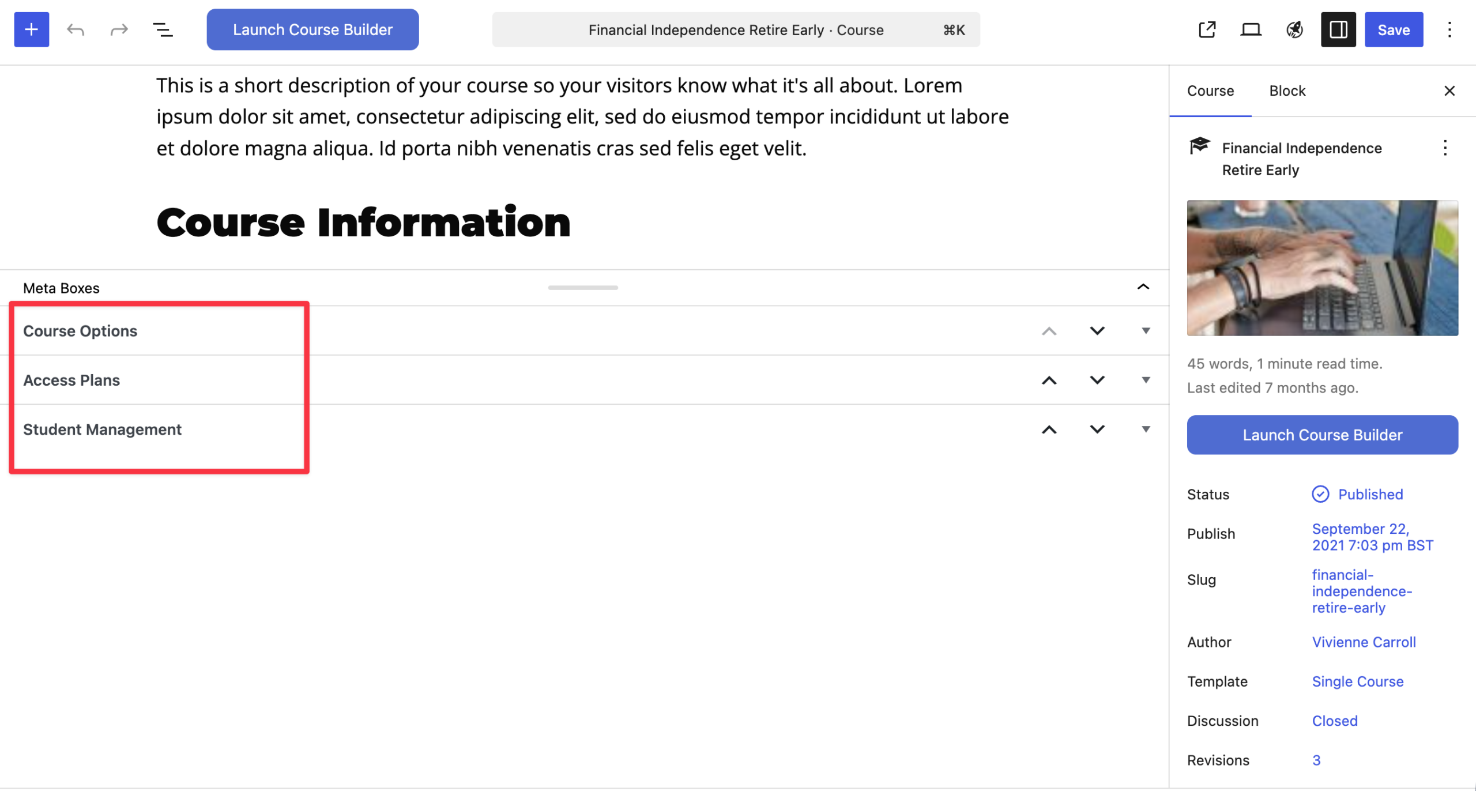
Task: Grab the Meta Boxes resize handle
Action: [583, 287]
